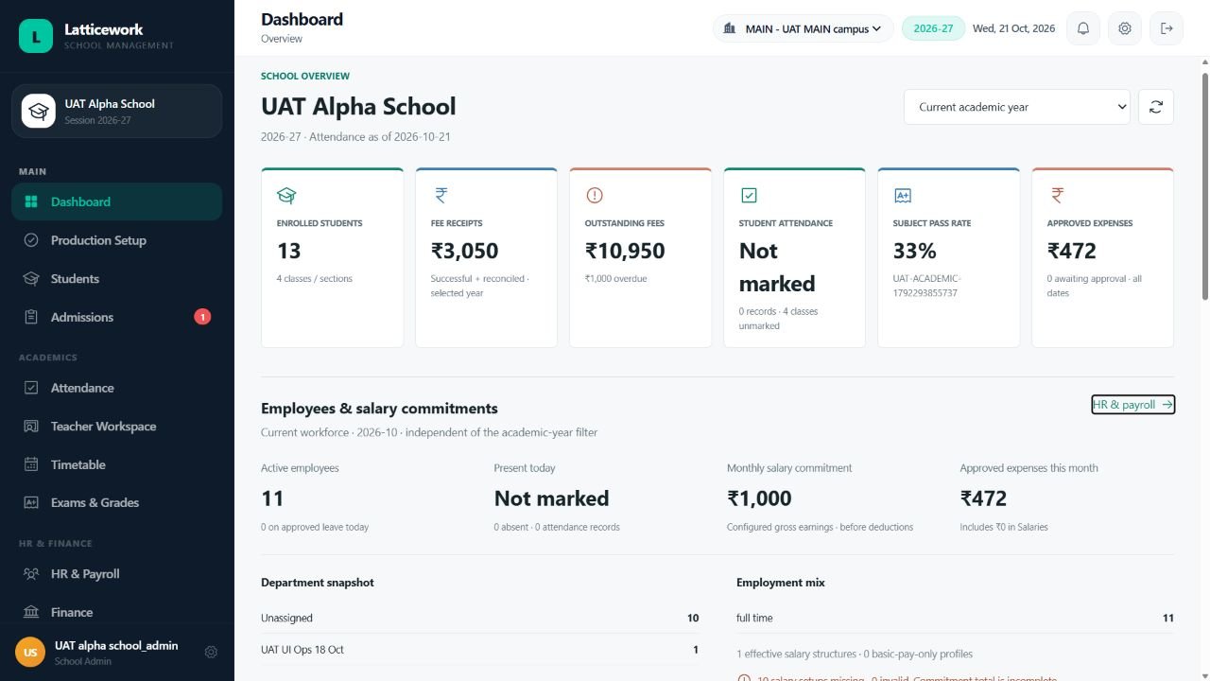Image resolution: width=1210 pixels, height=681 pixels.
Task: Navigate to Students page
Action: (x=117, y=279)
